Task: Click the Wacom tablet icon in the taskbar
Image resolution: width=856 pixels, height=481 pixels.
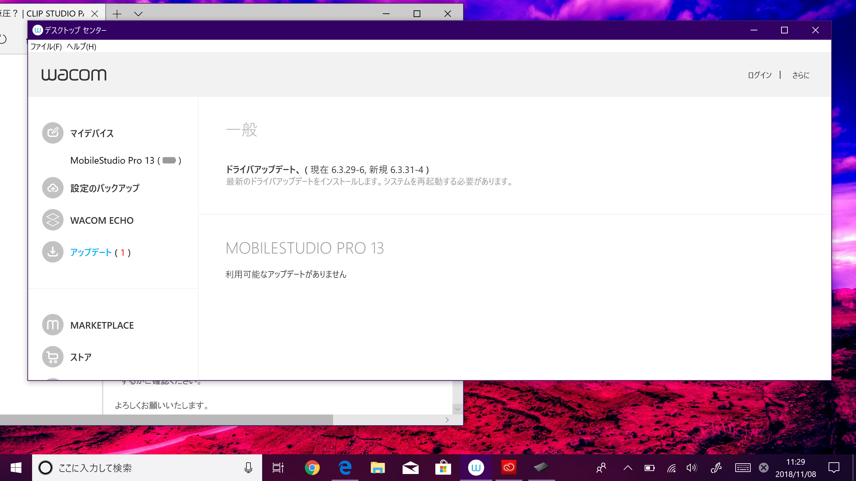Action: [x=541, y=468]
